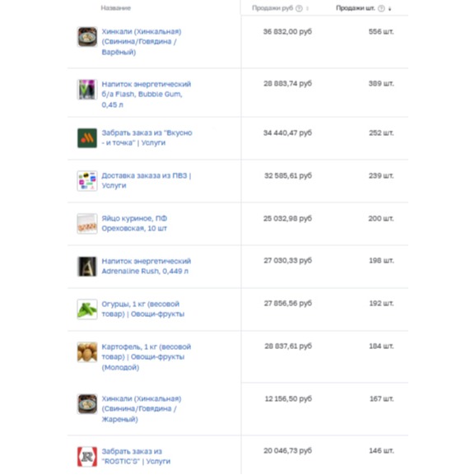Click the cucumbers product thumbnail

click(87, 310)
